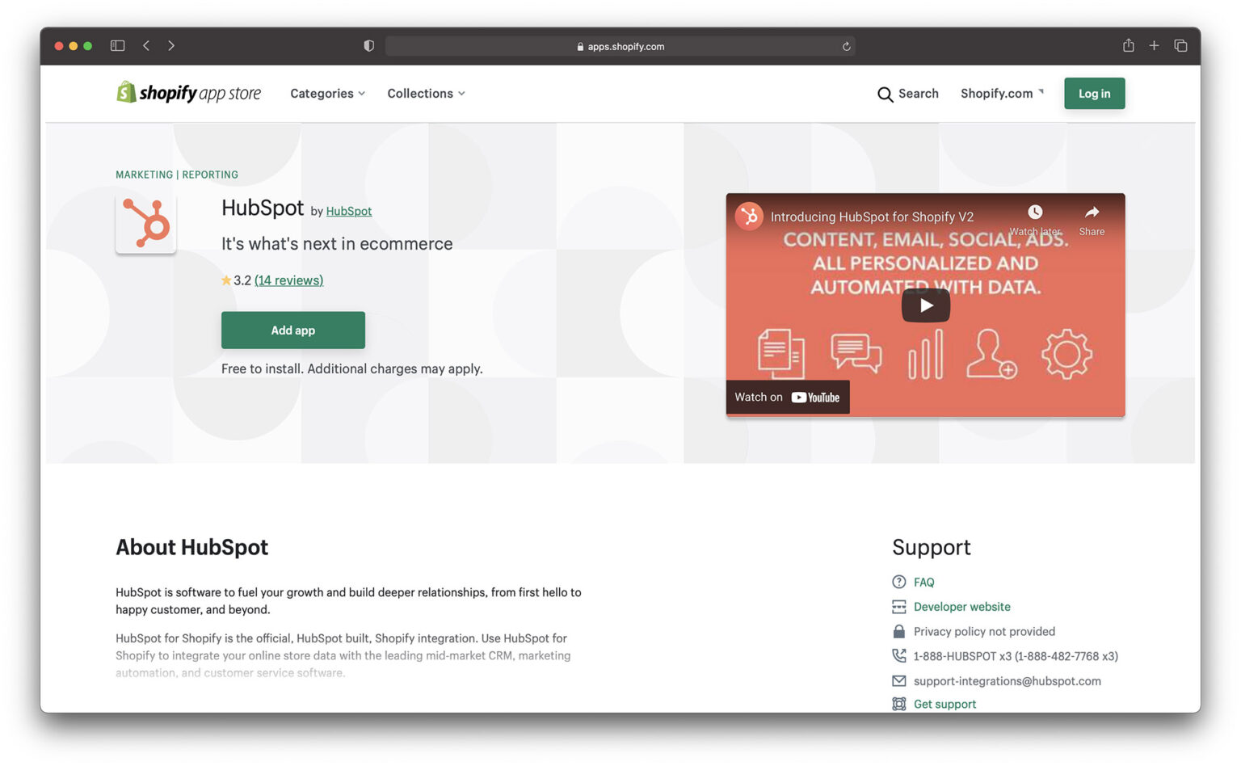
Task: Select the MARKETING category label
Action: [144, 175]
